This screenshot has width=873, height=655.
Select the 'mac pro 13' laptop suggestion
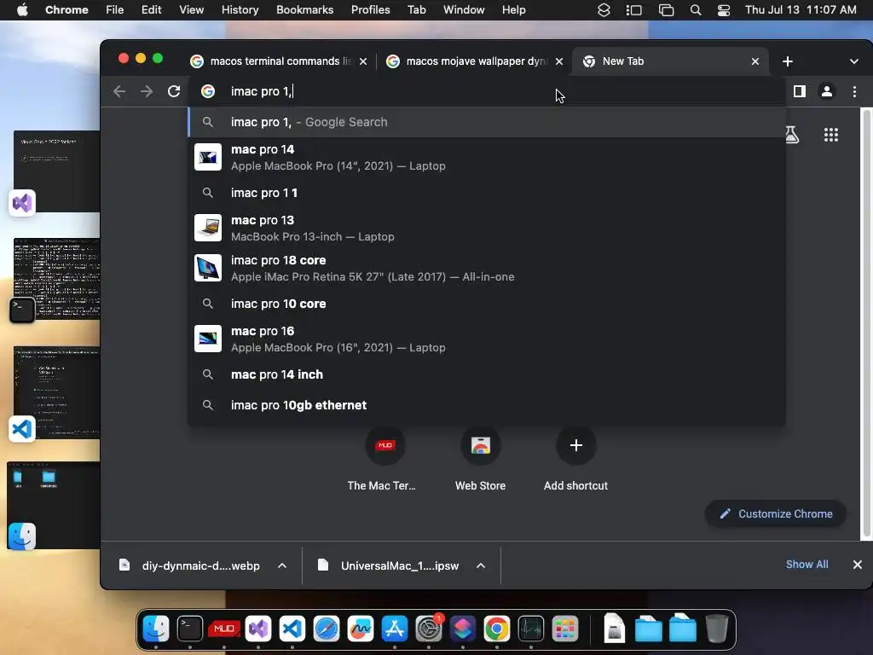(x=487, y=229)
